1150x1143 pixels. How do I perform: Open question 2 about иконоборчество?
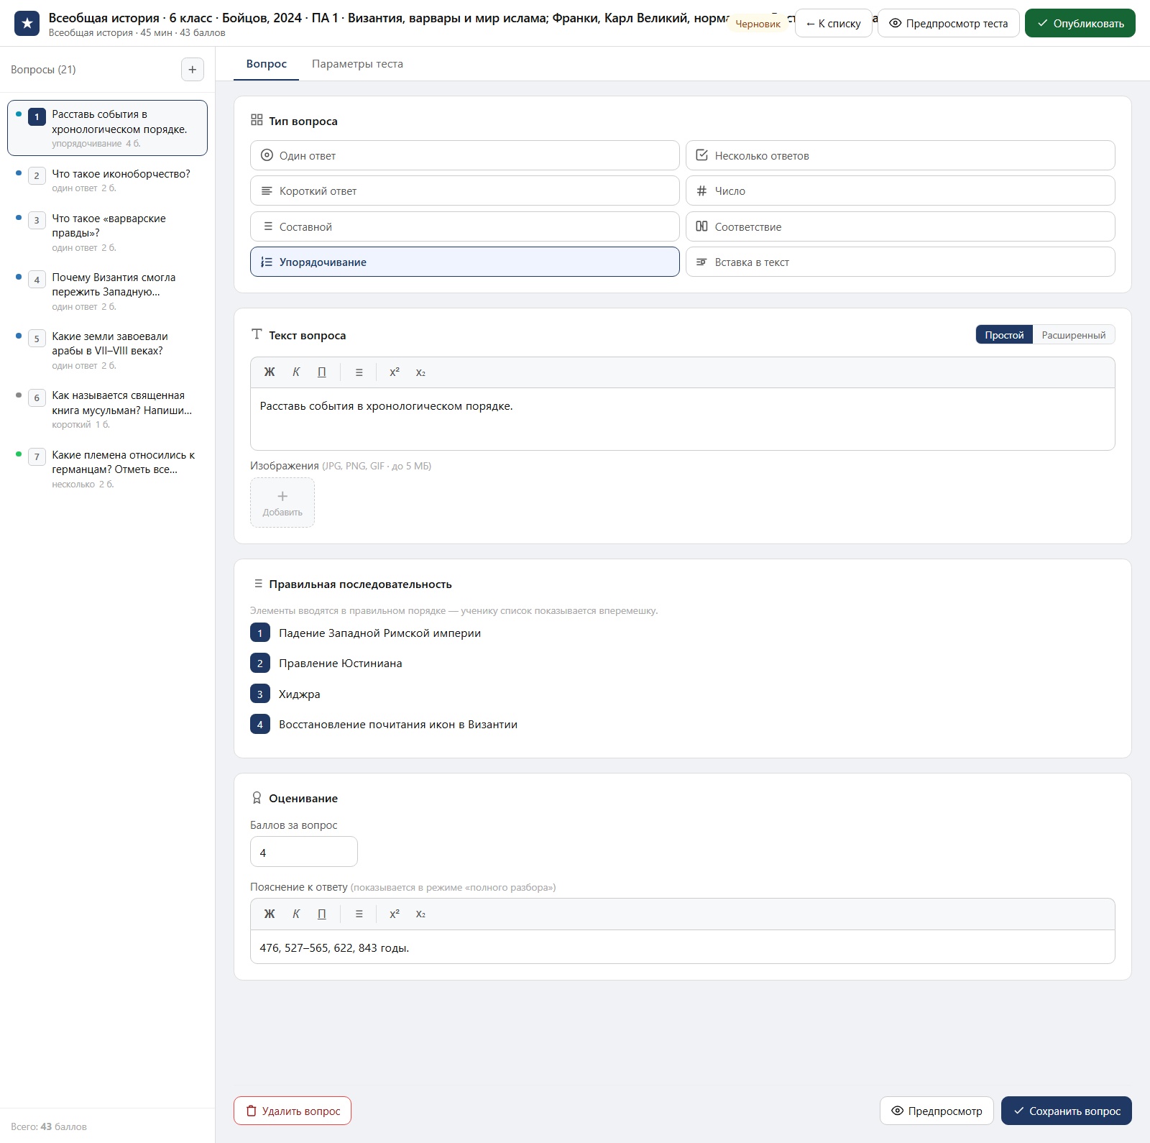tap(108, 180)
